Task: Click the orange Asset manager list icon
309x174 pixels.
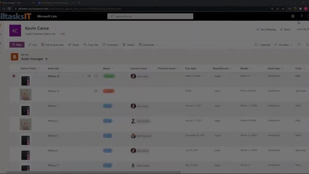Action: click(14, 57)
